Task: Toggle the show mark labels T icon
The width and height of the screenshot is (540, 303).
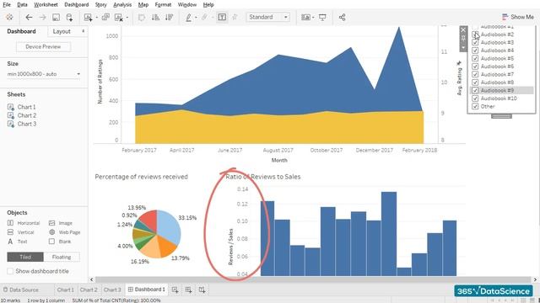Action: (222, 17)
